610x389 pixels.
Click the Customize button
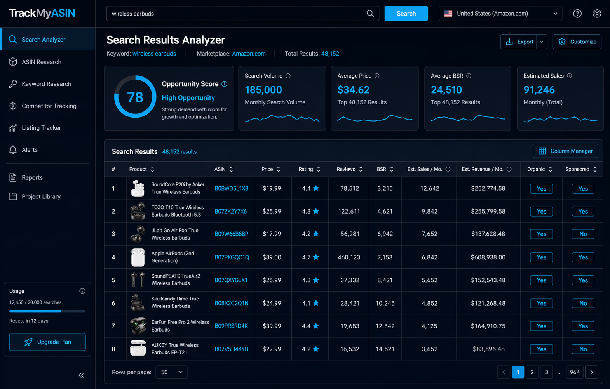point(577,42)
